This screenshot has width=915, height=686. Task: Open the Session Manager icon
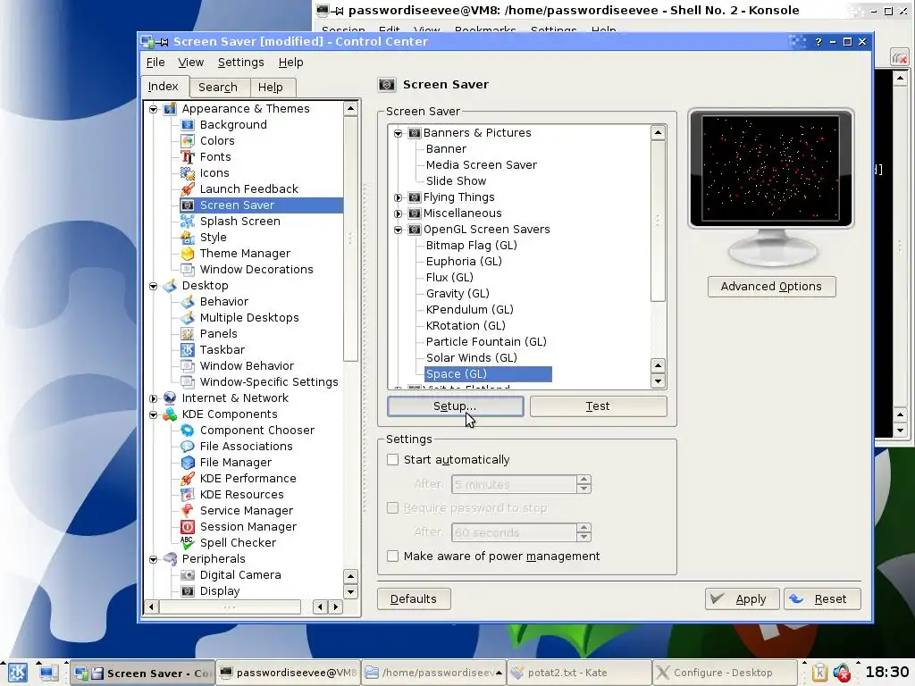click(x=188, y=527)
